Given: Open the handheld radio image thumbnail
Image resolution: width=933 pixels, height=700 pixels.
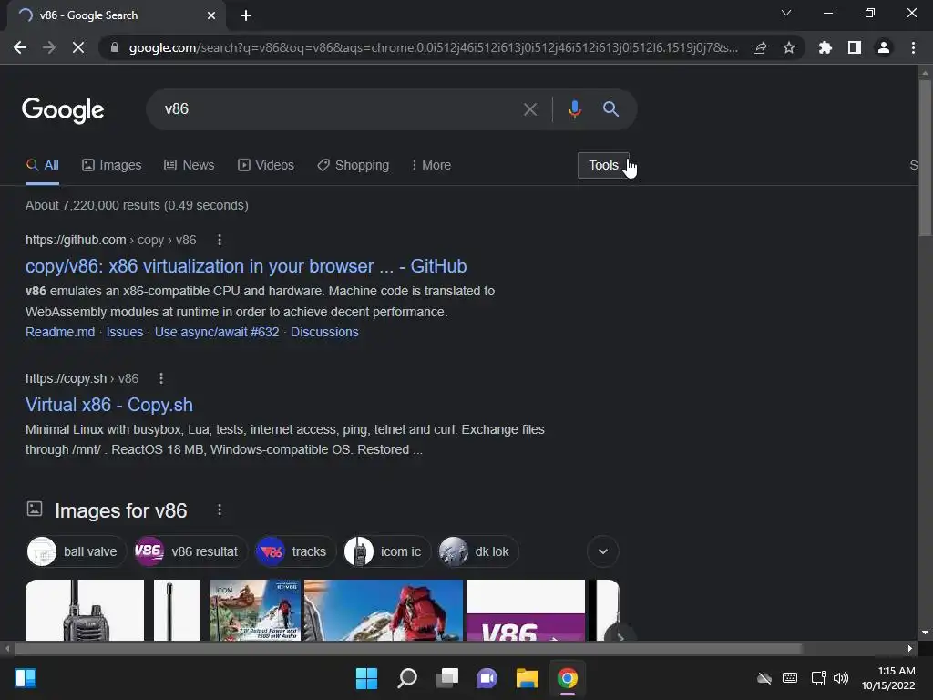Looking at the screenshot, I should pyautogui.click(x=85, y=610).
